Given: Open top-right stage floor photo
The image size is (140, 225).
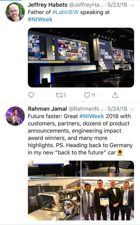Looking at the screenshot, I should (108, 168).
